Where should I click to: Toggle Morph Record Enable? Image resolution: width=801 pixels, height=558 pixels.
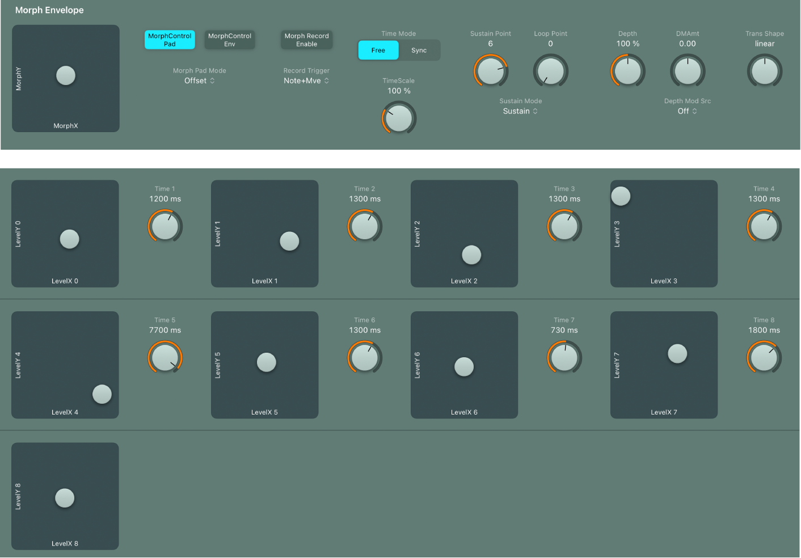coord(306,40)
